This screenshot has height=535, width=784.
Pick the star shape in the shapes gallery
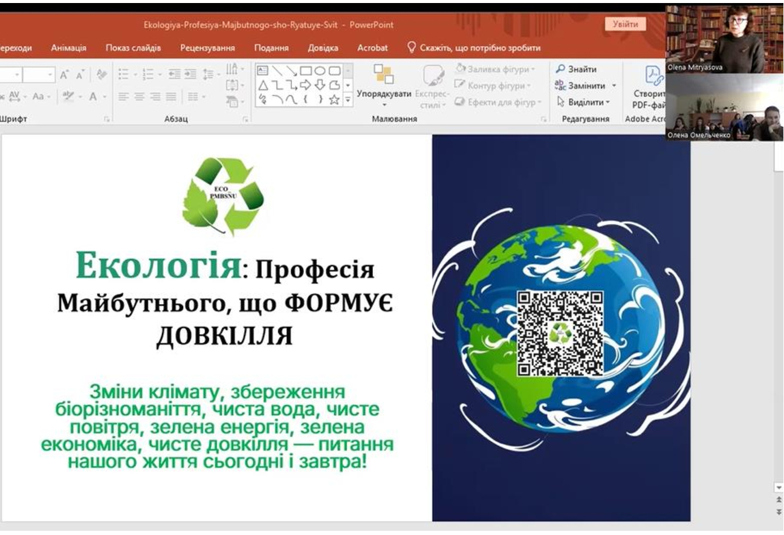coord(334,100)
